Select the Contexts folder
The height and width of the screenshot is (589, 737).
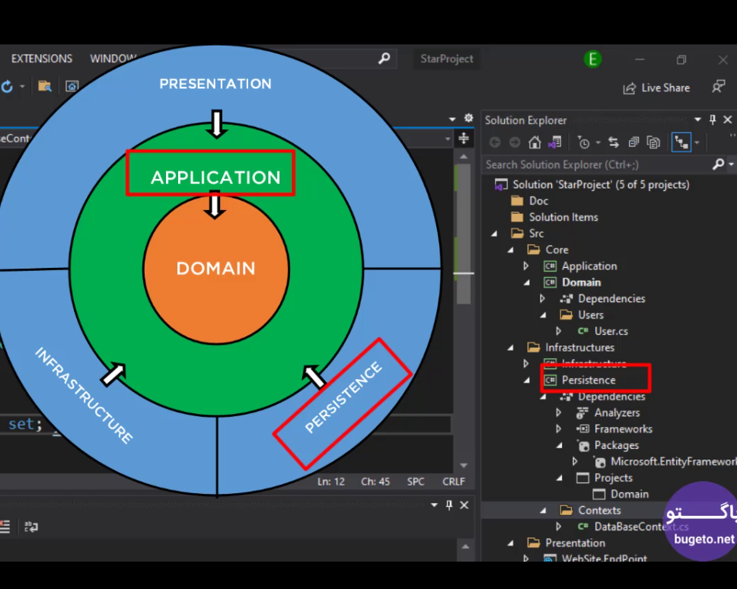tap(599, 511)
